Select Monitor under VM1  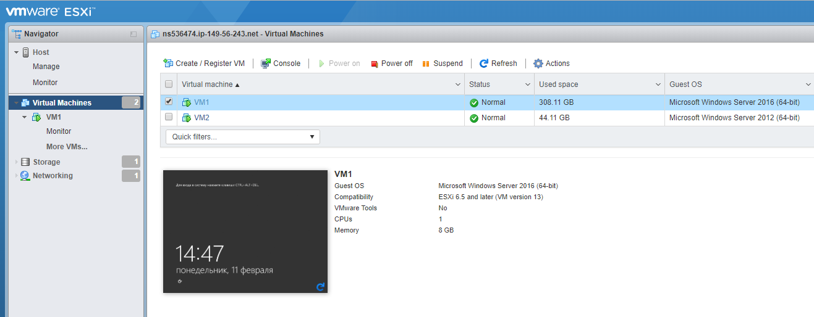59,131
